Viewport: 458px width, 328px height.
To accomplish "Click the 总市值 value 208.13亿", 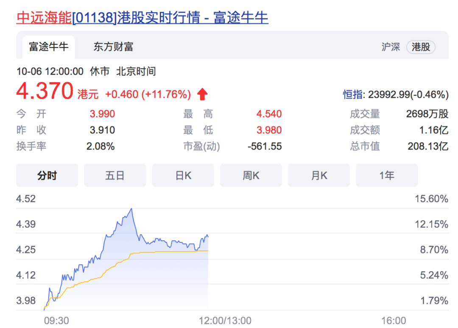I will point(428,146).
